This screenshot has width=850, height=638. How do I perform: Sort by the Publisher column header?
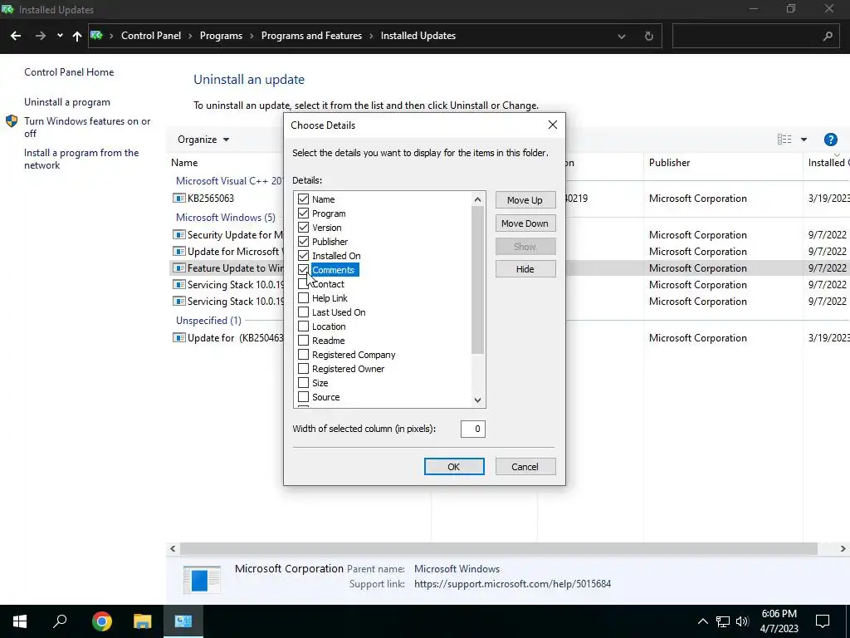click(670, 163)
